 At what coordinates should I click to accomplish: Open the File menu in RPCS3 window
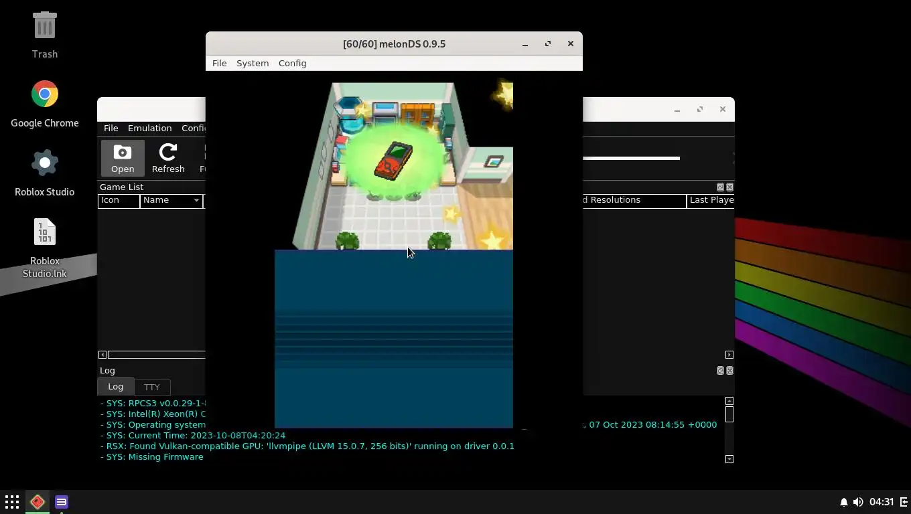[x=111, y=128]
